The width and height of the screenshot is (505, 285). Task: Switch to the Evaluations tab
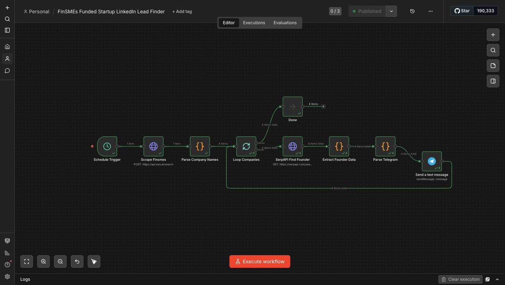(285, 23)
